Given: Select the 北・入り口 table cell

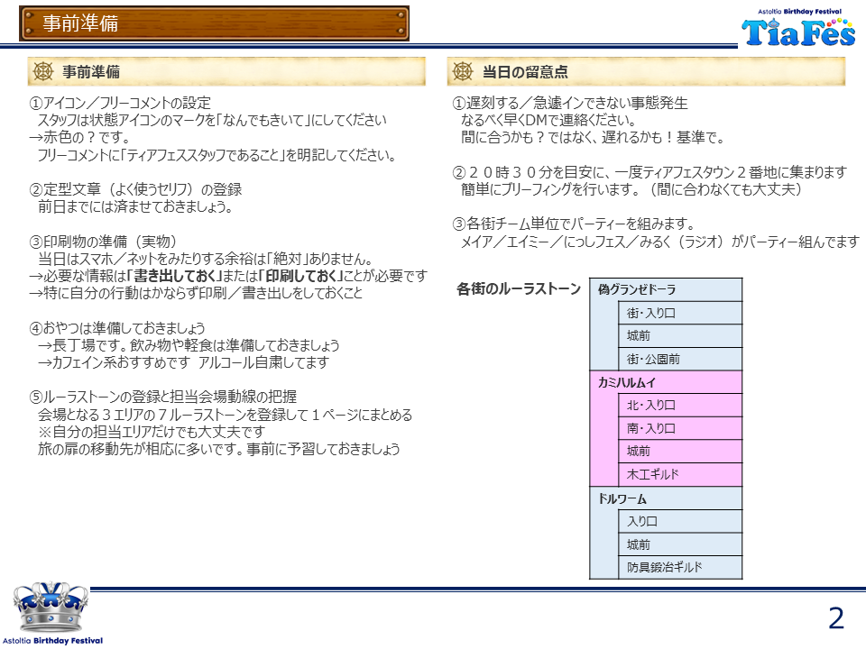Looking at the screenshot, I should [x=680, y=405].
